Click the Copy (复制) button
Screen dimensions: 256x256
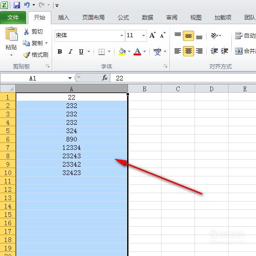[x=33, y=43]
